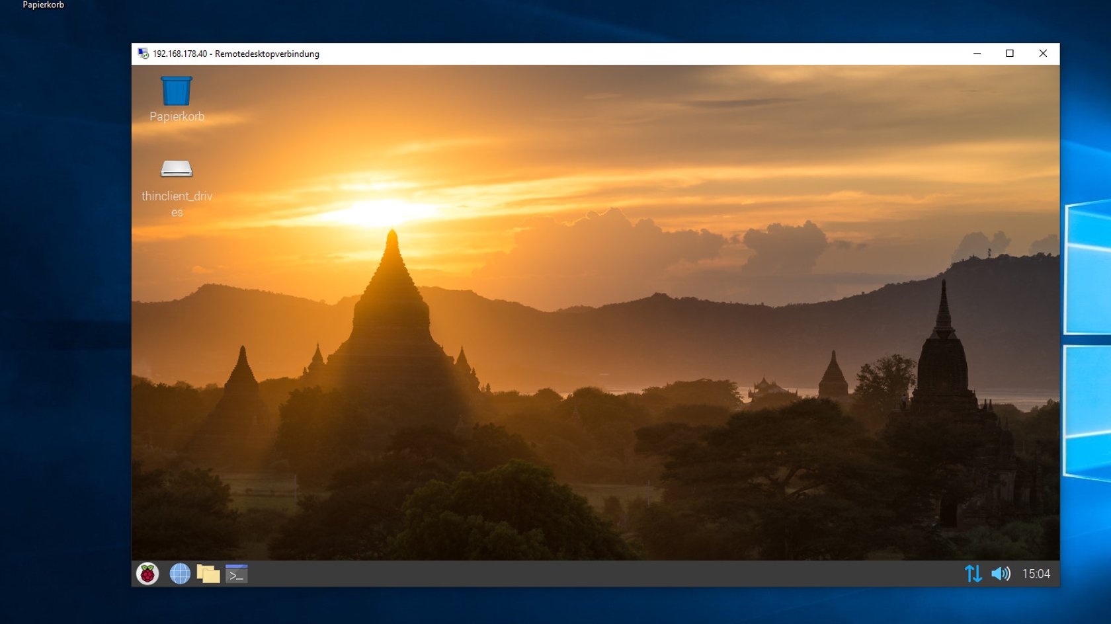Image resolution: width=1111 pixels, height=624 pixels.
Task: Click the 15:04 panel clock
Action: pyautogui.click(x=1036, y=574)
